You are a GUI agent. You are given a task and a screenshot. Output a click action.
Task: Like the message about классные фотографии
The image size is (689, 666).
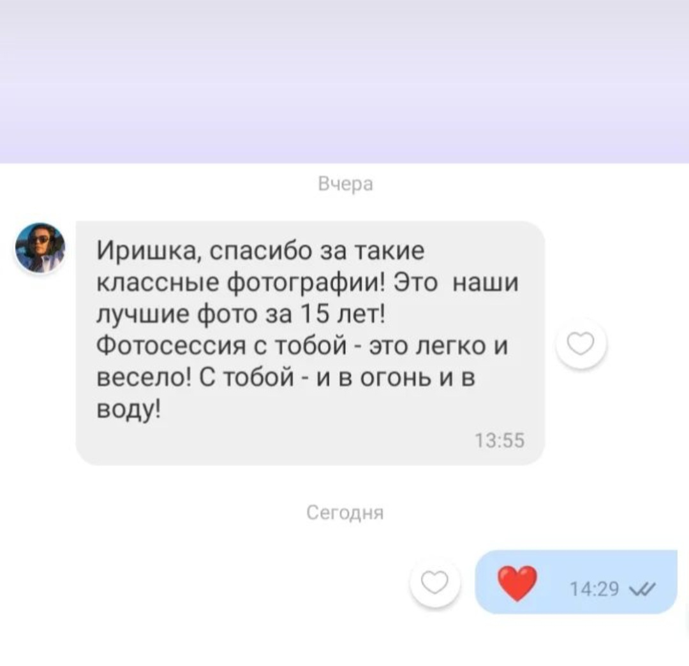point(581,344)
